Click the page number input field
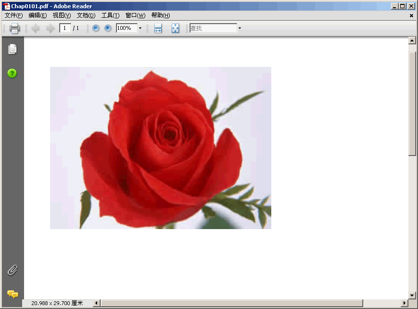Viewport: 418px width, 309px height. click(x=65, y=28)
